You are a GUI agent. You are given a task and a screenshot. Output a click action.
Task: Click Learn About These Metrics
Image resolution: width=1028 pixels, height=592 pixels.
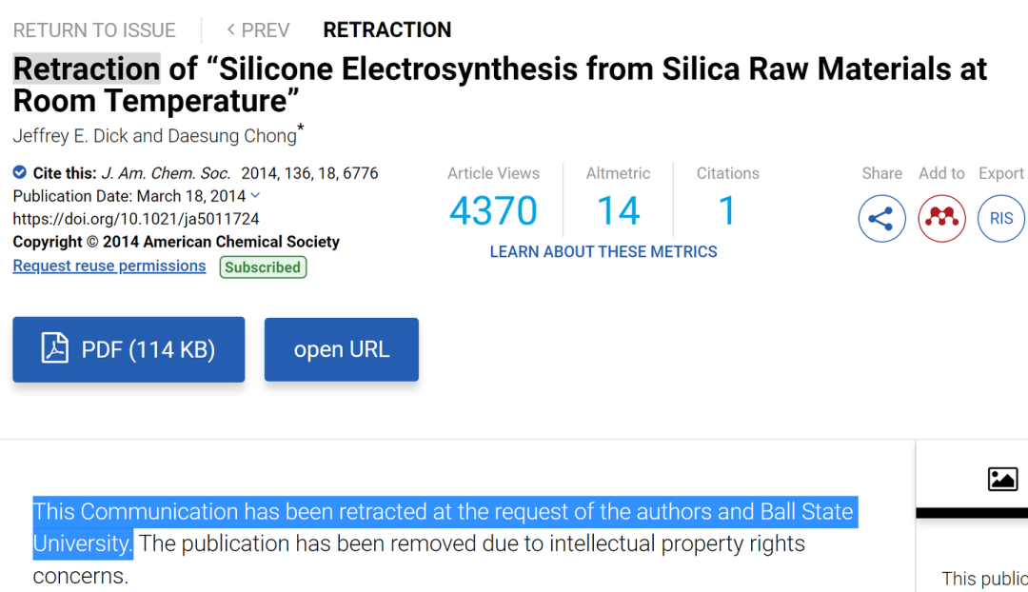603,252
